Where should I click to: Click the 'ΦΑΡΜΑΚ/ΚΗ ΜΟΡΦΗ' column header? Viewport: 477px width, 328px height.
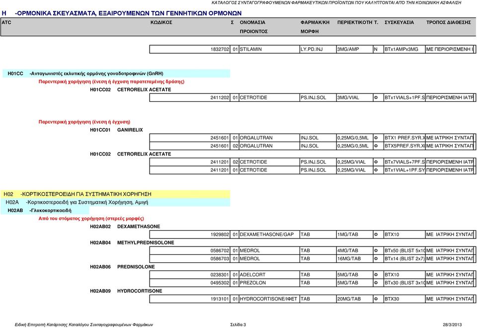[315, 27]
